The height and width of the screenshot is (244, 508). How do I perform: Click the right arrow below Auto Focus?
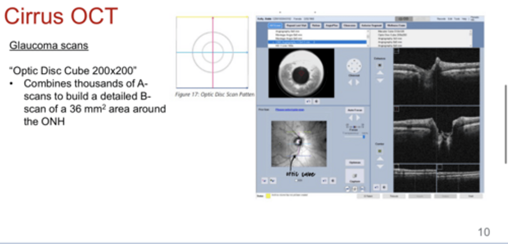pos(358,118)
